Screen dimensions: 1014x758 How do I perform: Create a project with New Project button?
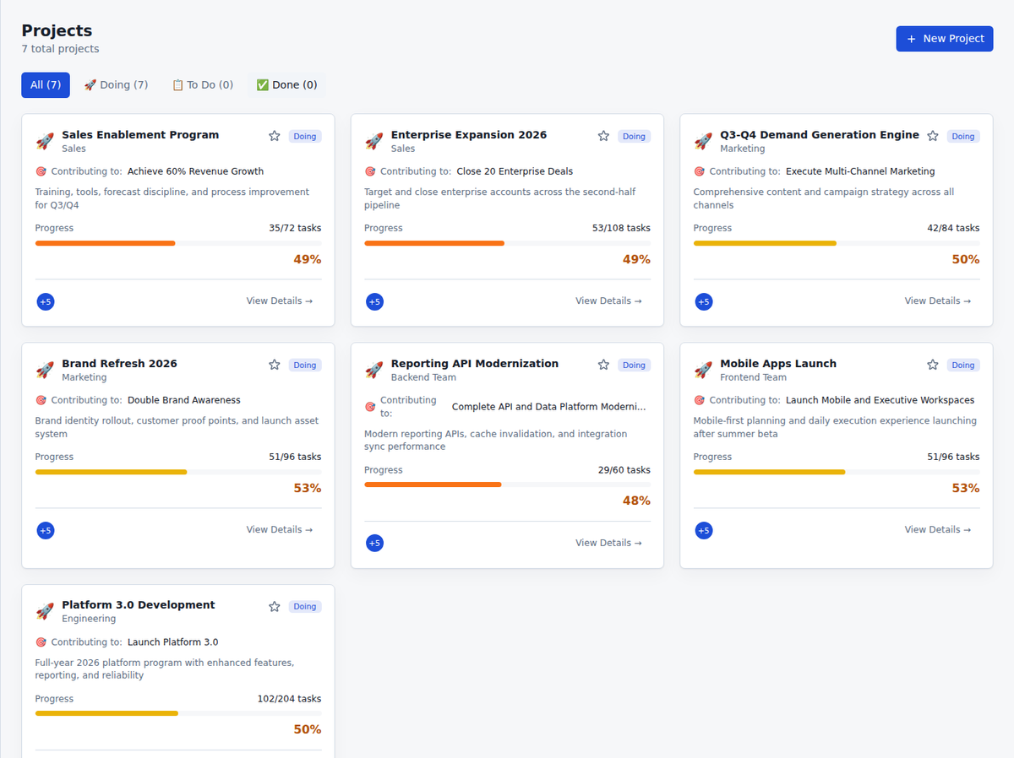pos(945,39)
